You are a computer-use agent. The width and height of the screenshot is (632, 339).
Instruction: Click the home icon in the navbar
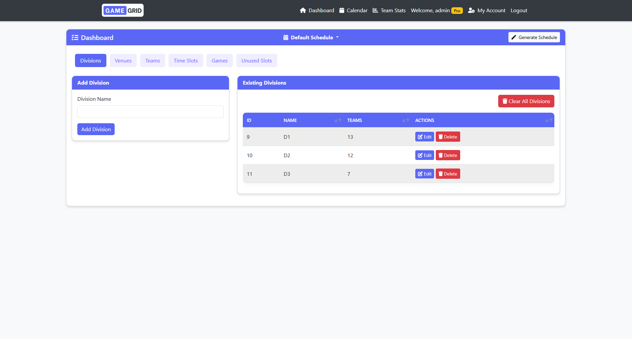click(x=303, y=10)
